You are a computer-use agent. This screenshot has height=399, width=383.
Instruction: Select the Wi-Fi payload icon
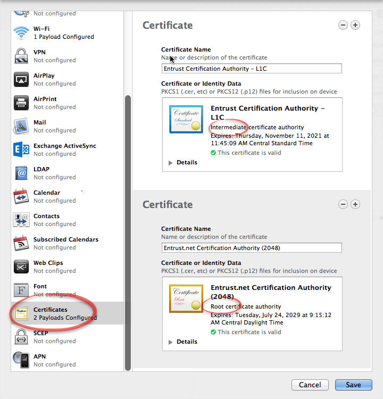pos(21,32)
